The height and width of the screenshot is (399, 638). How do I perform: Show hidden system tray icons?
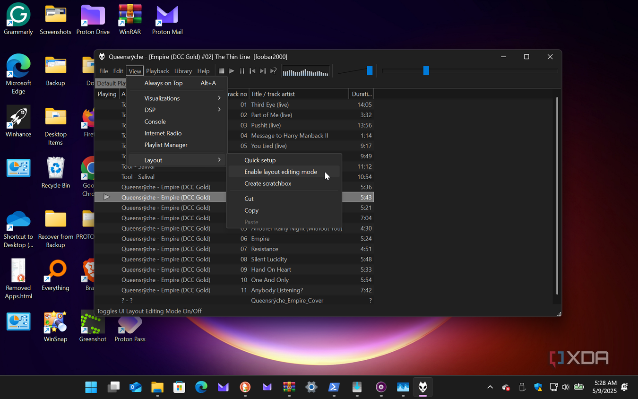(490, 387)
